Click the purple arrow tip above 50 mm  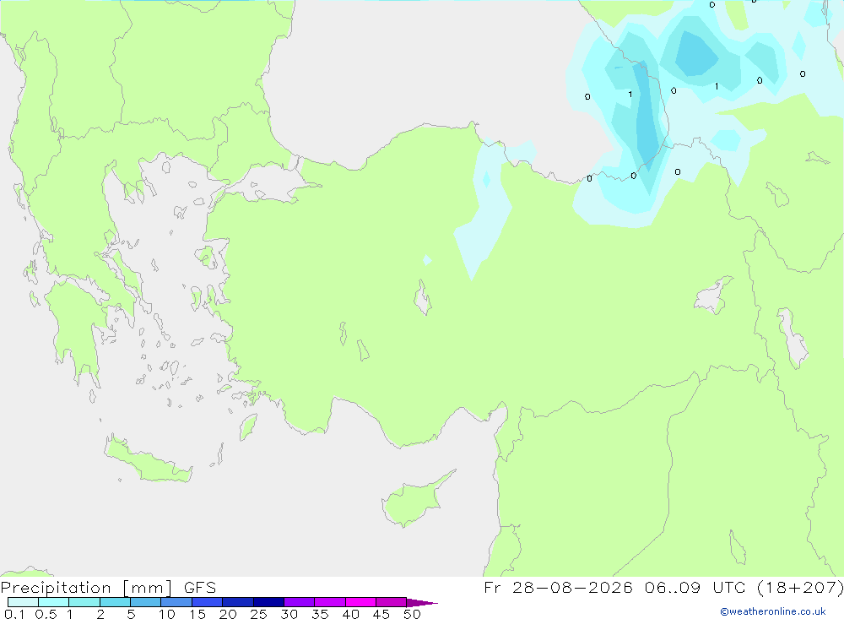click(x=422, y=602)
